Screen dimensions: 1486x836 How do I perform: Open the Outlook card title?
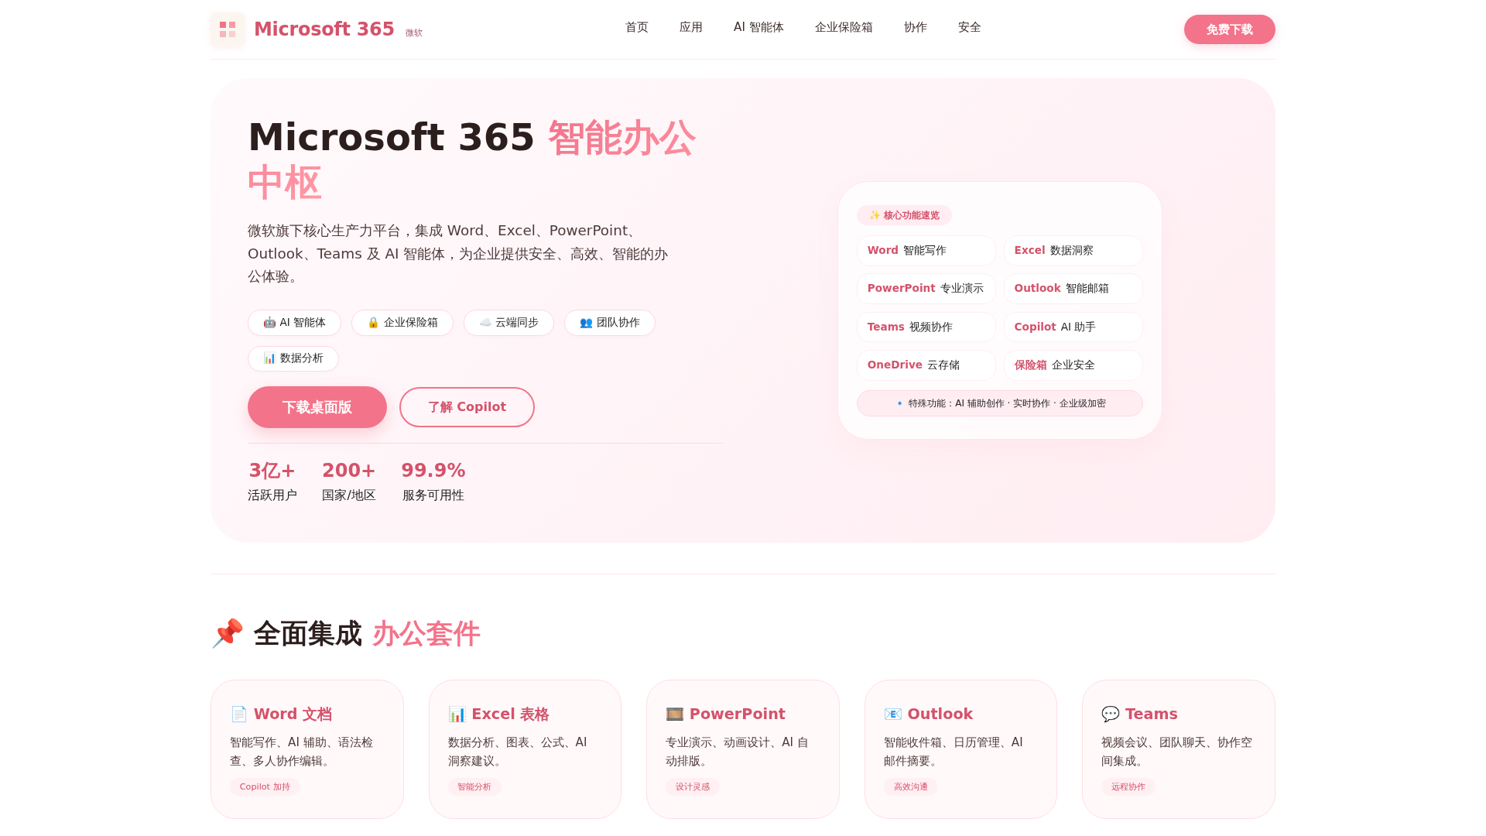pyautogui.click(x=940, y=714)
